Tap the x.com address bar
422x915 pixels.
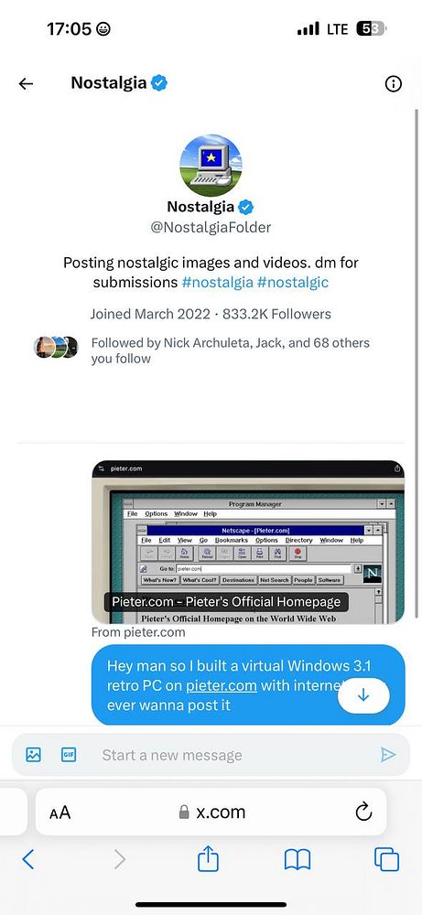tap(211, 812)
